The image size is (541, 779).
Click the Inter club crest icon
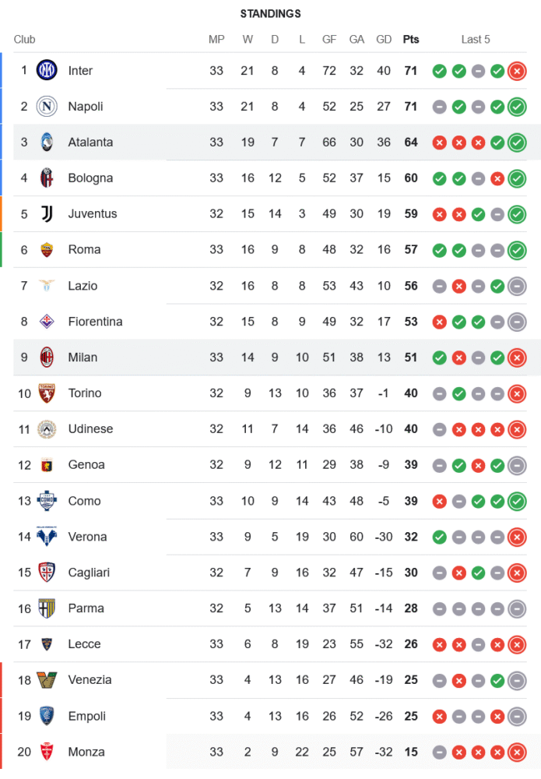point(47,71)
